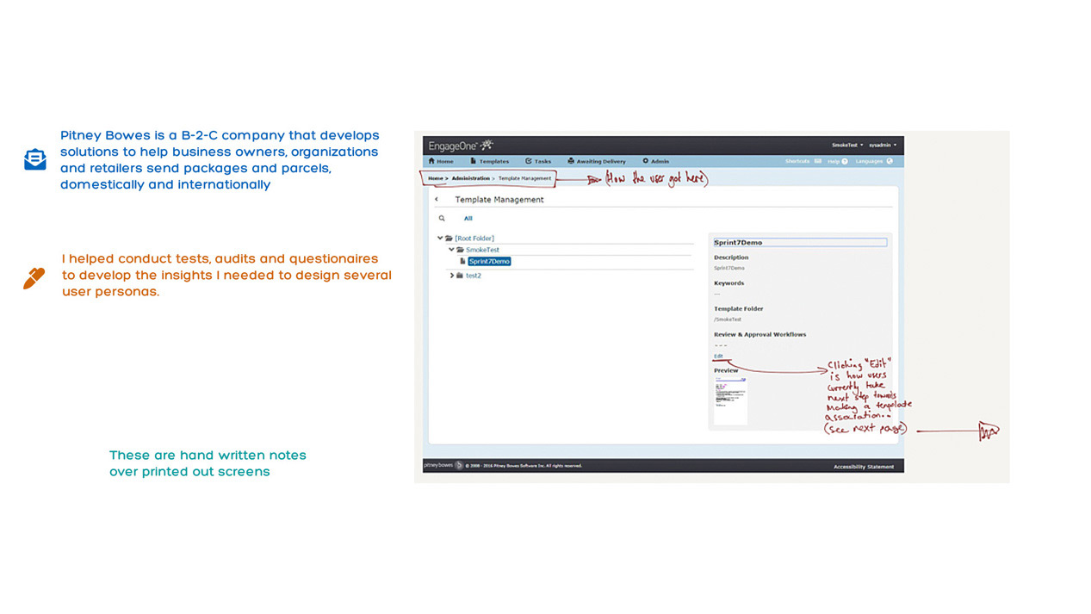This screenshot has height=614, width=1091.
Task: Click the blue mailbox icon on left
Action: 35,159
